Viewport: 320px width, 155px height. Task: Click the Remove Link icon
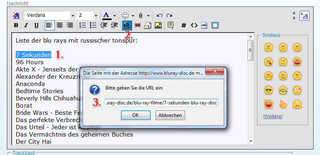(137, 25)
